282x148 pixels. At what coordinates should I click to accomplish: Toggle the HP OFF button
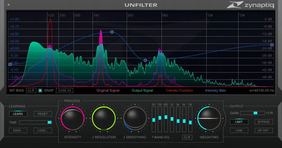coord(264,130)
